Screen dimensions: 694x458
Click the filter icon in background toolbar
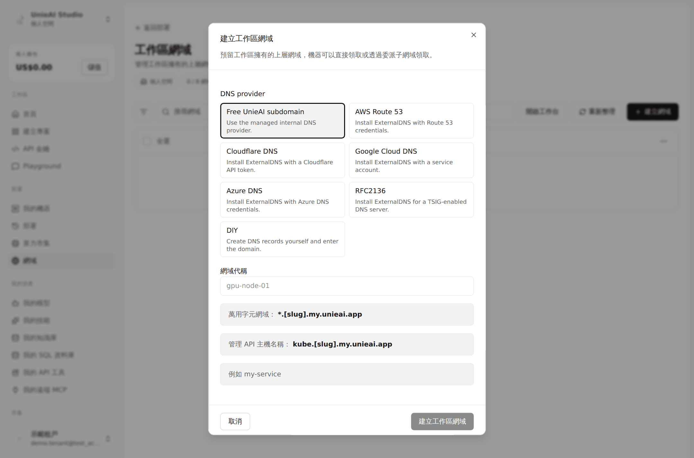pyautogui.click(x=144, y=112)
